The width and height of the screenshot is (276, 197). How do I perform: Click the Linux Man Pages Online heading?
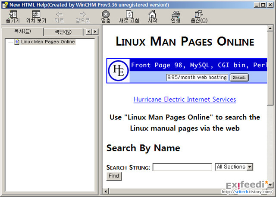[x=185, y=42]
